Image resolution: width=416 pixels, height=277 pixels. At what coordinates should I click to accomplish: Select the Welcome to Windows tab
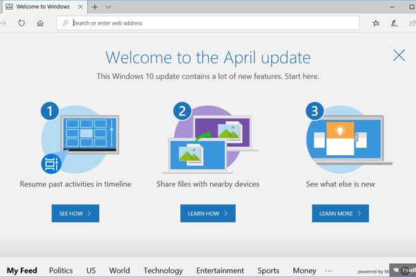point(44,7)
